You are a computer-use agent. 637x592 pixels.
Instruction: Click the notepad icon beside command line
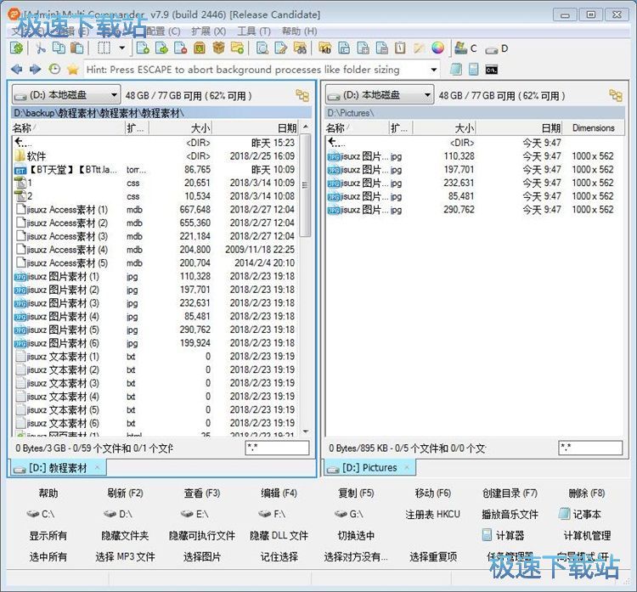456,70
